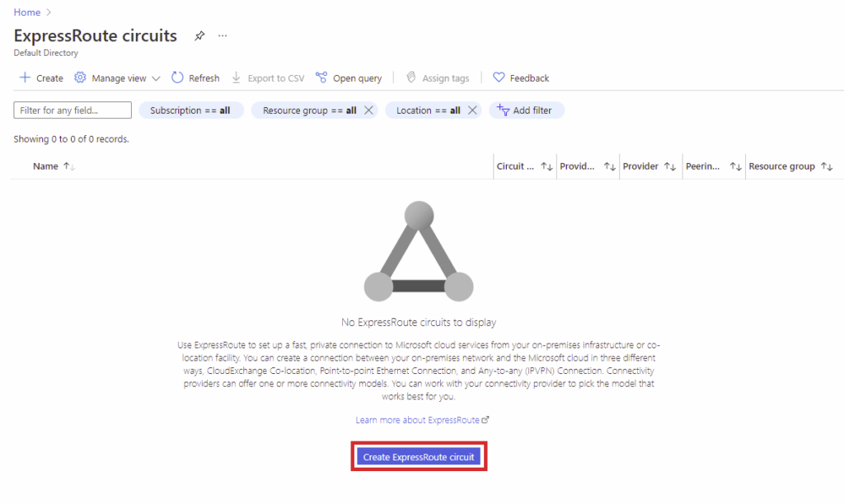Click Create ExpressRoute circuit button
The height and width of the screenshot is (504, 844).
tap(419, 457)
